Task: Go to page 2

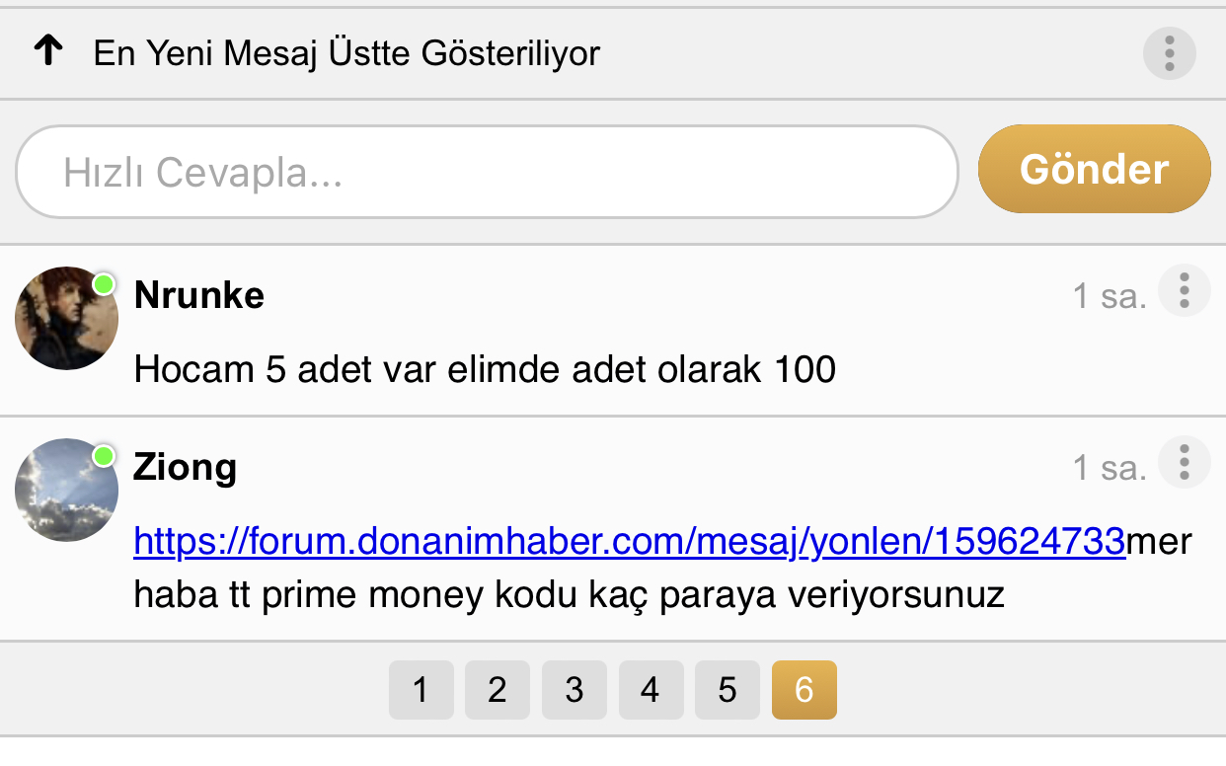Action: coord(498,690)
